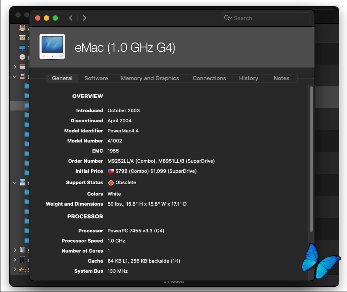The height and width of the screenshot is (292, 347).
Task: Open the search magnifier options menu
Action: click(x=228, y=18)
